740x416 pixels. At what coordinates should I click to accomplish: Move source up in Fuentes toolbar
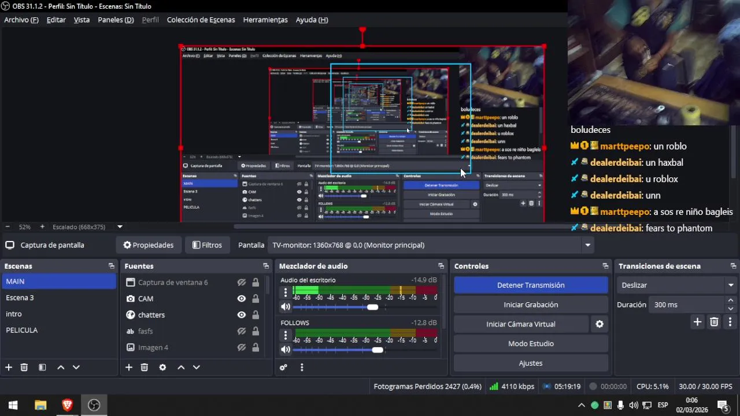[x=181, y=367]
